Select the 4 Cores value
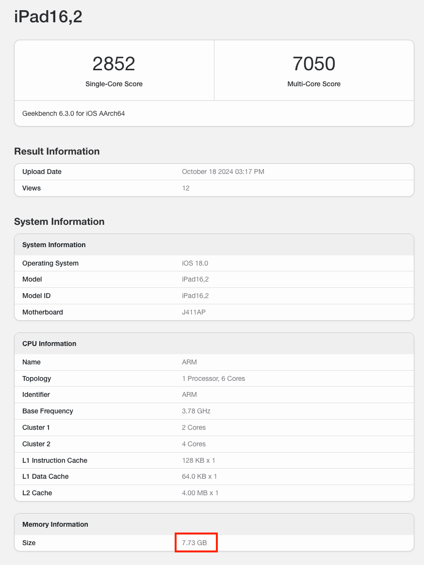The width and height of the screenshot is (424, 565). (x=194, y=444)
